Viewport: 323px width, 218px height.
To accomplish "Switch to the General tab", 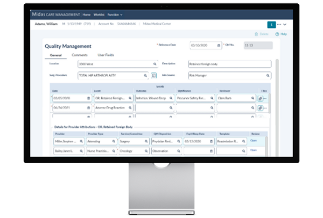I will tap(55, 55).
